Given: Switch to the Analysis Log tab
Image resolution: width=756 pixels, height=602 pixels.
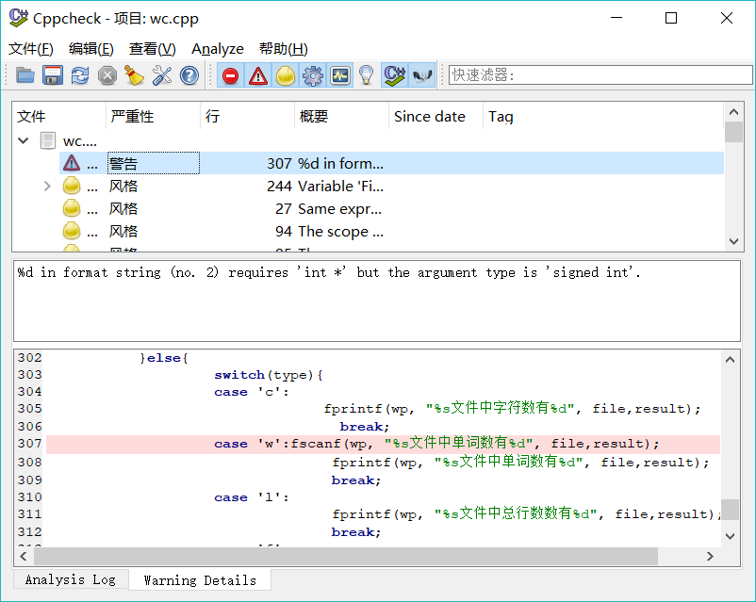Looking at the screenshot, I should point(71,579).
